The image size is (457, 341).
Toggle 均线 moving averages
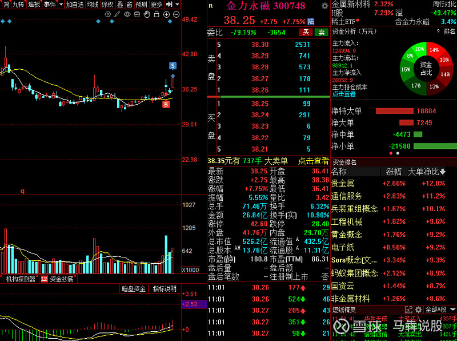click(93, 5)
